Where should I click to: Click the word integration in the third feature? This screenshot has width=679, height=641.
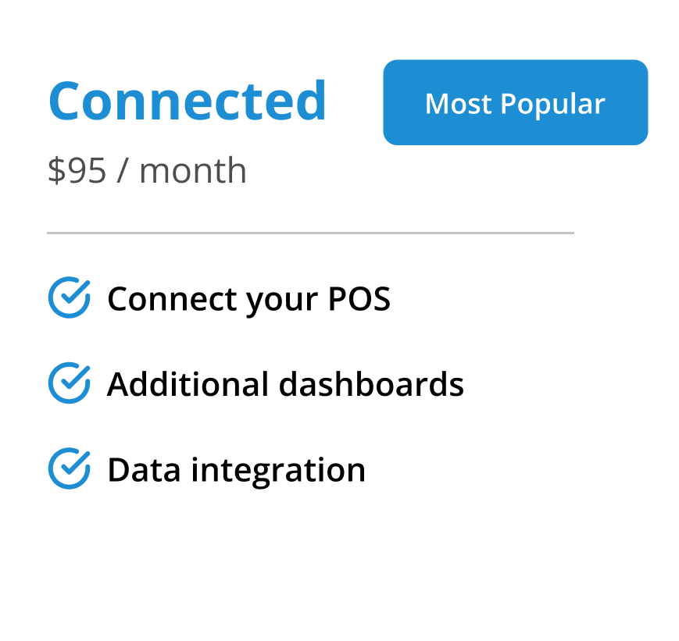(x=278, y=470)
